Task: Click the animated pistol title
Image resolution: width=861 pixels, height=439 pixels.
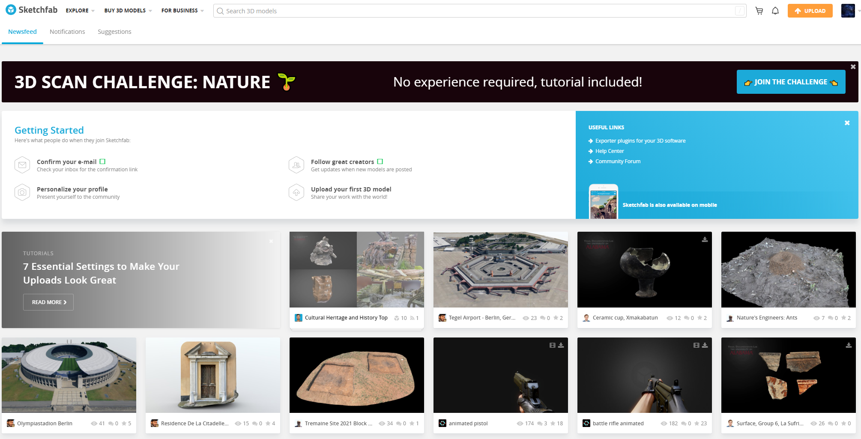Action: click(468, 424)
